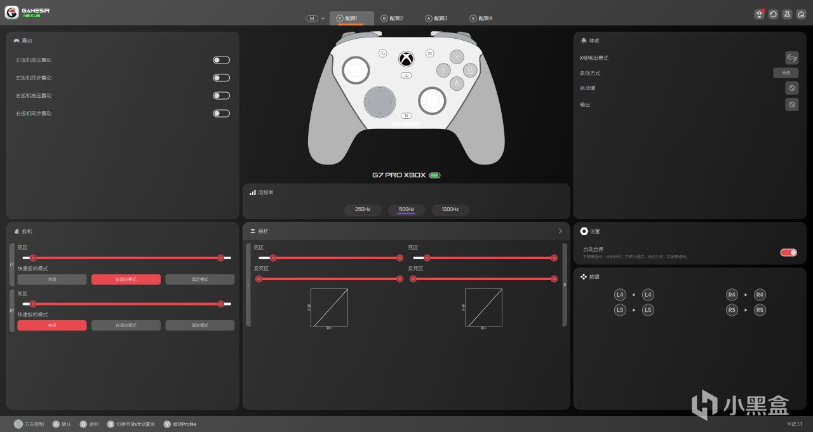Click the reset/refresh icon in top bar
Screen dimensions: 813x432
tap(773, 14)
